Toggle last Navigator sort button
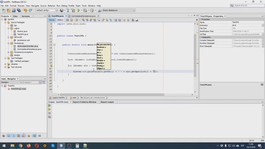Viewport: 265px width, 149px height. (39, 136)
